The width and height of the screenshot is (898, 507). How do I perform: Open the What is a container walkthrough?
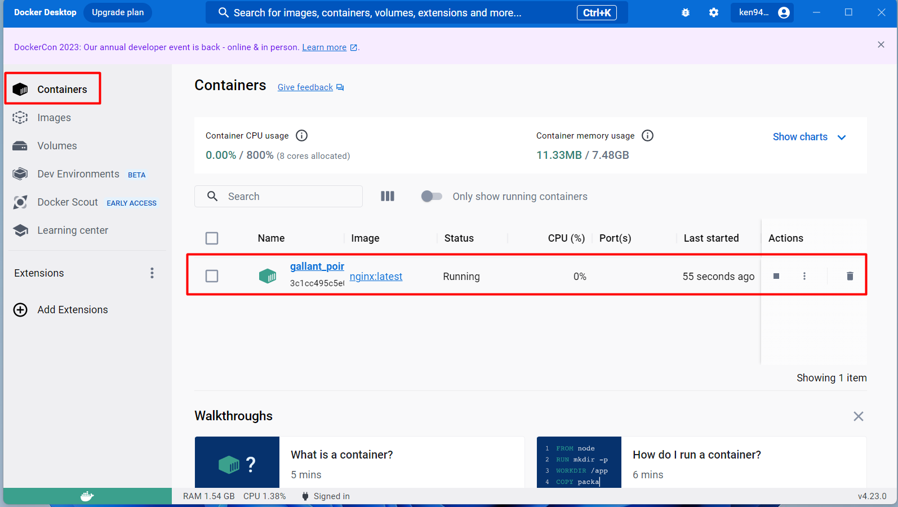click(359, 462)
